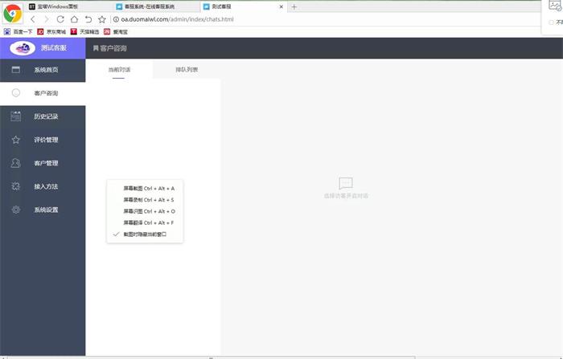Click the browser forward arrow
This screenshot has height=359, width=563.
click(47, 19)
